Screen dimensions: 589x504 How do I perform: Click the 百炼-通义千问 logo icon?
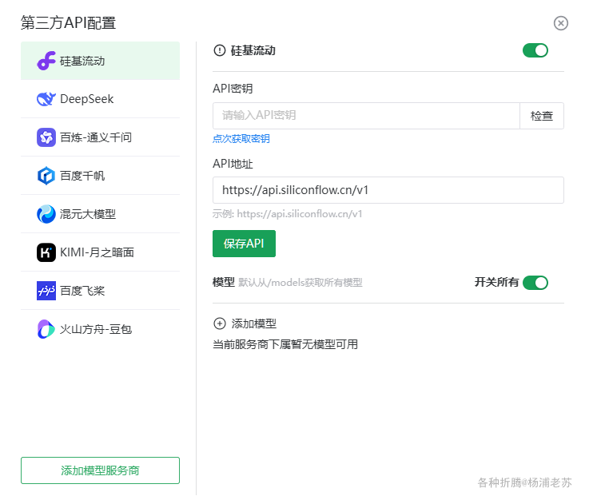(46, 137)
